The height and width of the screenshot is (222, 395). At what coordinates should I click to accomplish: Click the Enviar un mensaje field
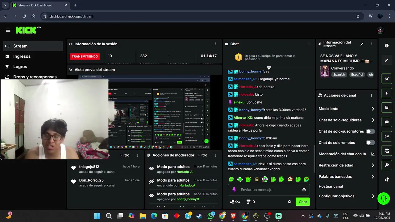pyautogui.click(x=269, y=190)
